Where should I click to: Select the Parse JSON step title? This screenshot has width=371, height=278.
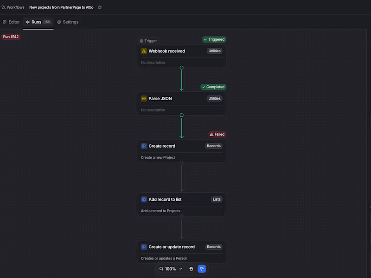point(160,99)
